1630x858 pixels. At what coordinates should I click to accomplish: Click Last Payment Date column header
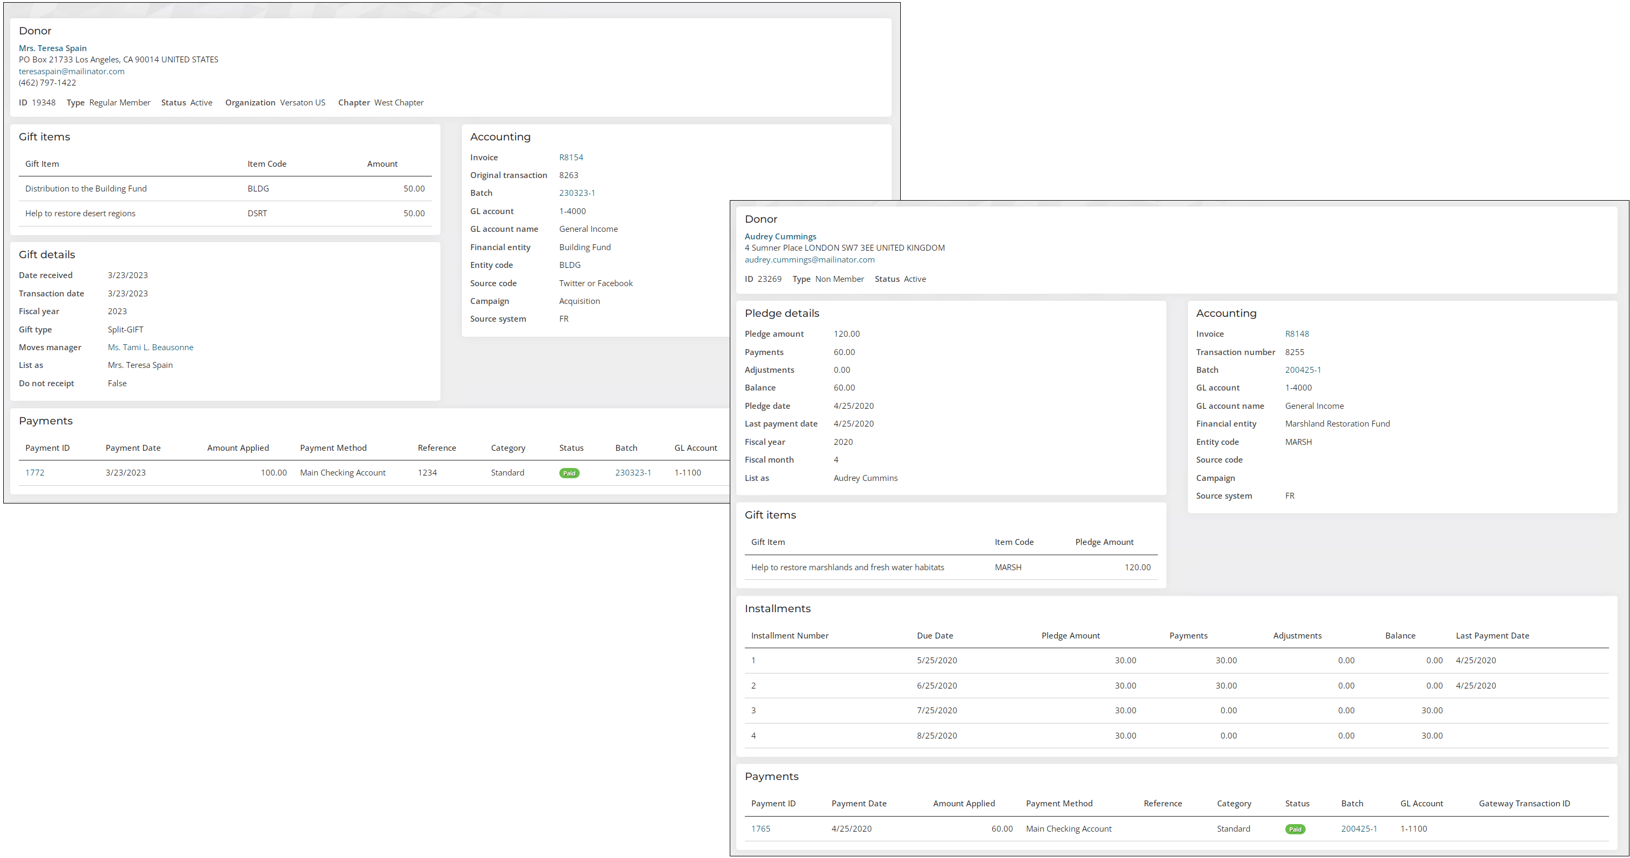coord(1492,636)
